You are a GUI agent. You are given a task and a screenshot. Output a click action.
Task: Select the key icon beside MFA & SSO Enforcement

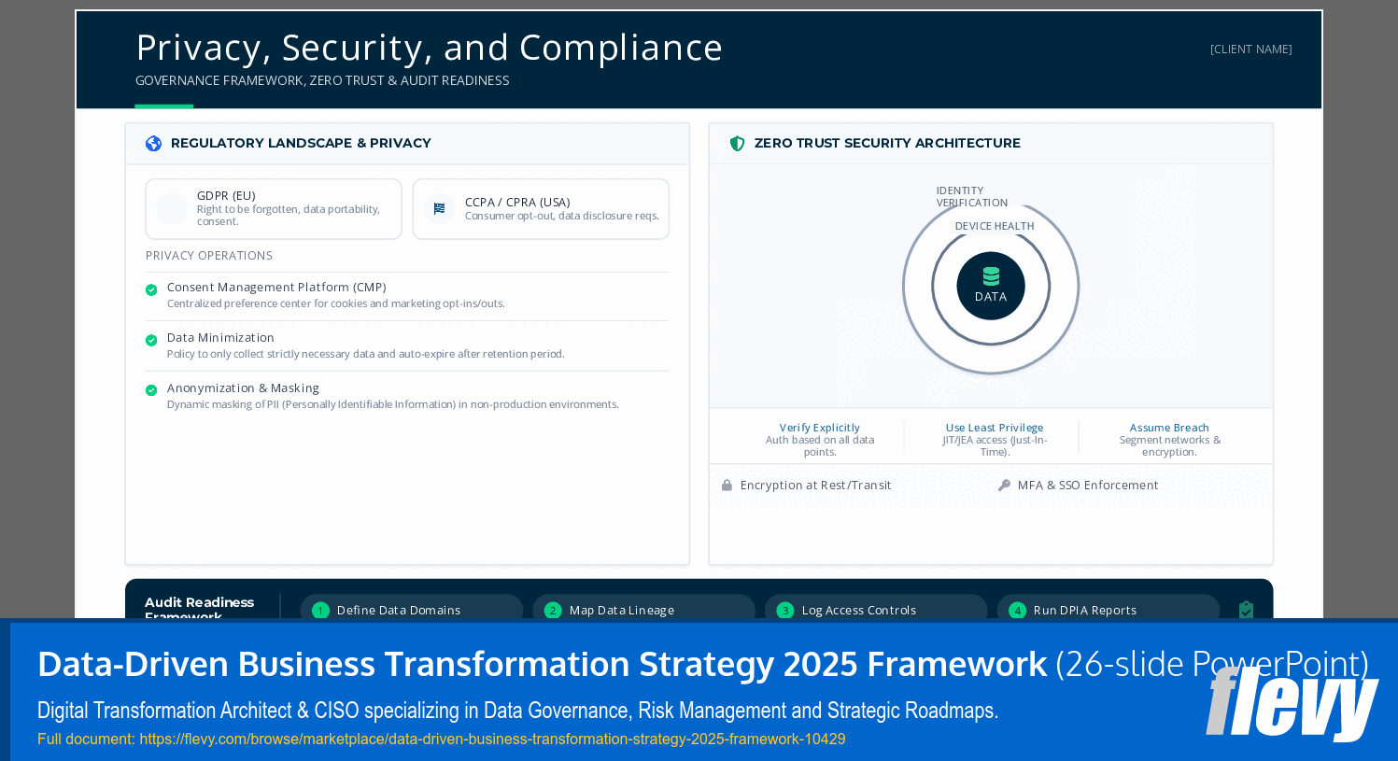[1004, 485]
